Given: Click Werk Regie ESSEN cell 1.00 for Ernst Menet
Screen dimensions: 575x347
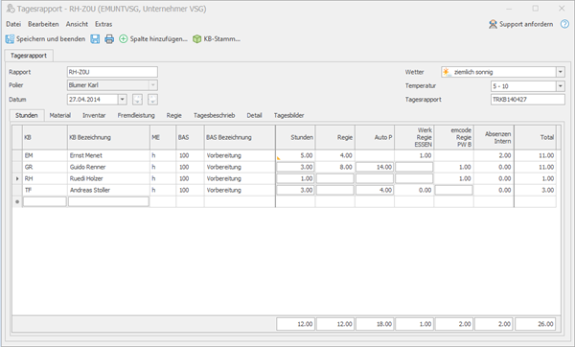Looking at the screenshot, I should [414, 155].
